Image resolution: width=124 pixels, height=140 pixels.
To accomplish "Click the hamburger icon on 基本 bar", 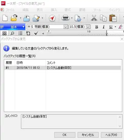I will pos(2,27).
